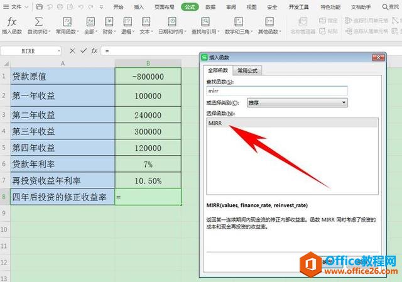Select cell containing 10.50%
Viewport: 402px width, 282px height.
[148, 180]
